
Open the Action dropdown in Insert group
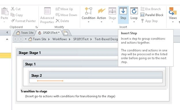pyautogui.click(x=102, y=22)
